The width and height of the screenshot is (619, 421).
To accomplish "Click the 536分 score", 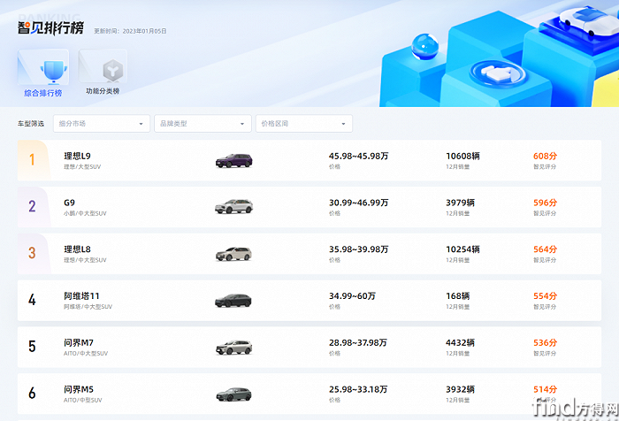I will coord(546,342).
